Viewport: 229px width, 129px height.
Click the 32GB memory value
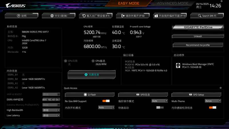(25, 48)
